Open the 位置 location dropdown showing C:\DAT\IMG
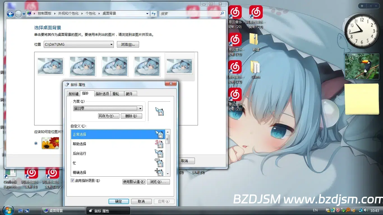This screenshot has height=215, width=383. coord(79,45)
